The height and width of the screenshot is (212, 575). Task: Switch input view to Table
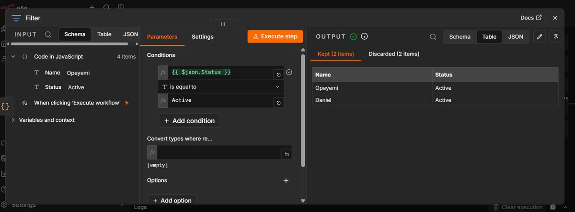(104, 34)
